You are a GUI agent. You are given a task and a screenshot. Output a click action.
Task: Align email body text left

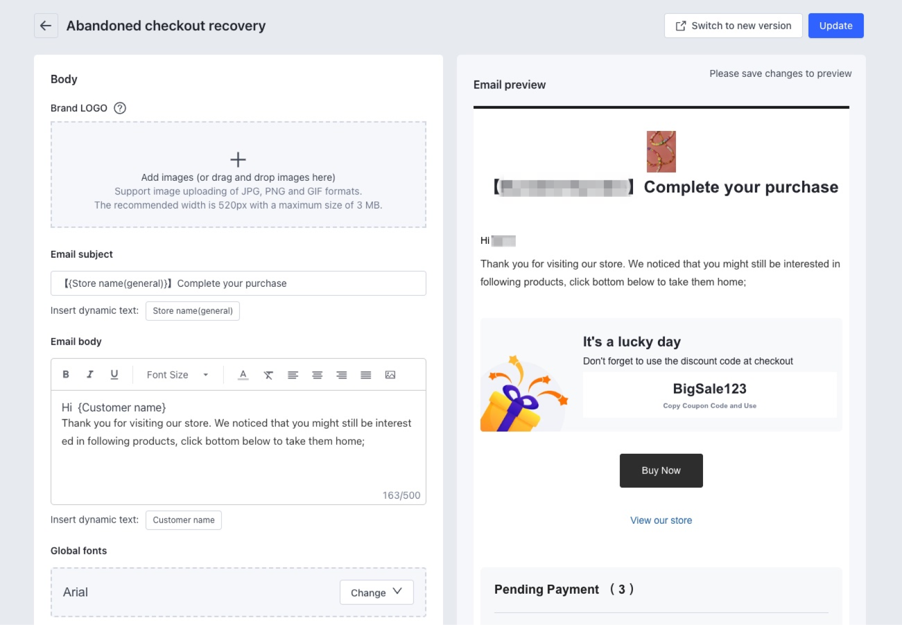pyautogui.click(x=293, y=375)
